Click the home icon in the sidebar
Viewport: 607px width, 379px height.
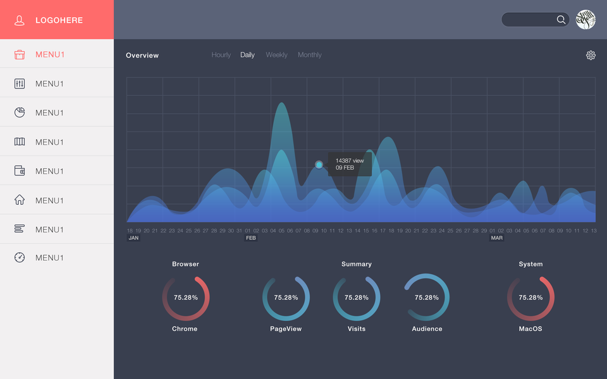tap(20, 200)
